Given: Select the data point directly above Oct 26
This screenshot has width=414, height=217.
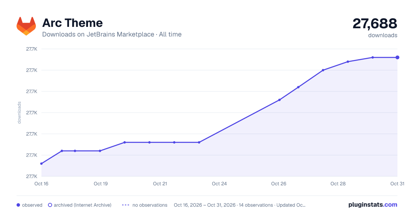Looking at the screenshot, I should [x=279, y=100].
